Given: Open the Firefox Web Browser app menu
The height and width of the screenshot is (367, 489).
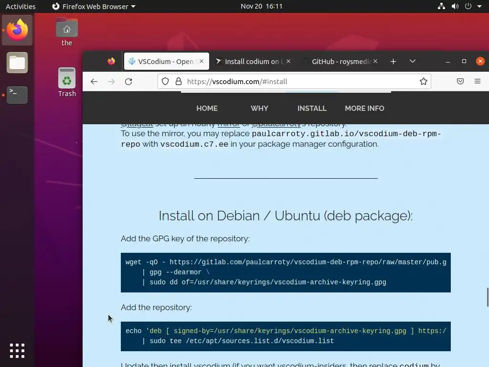Looking at the screenshot, I should [x=94, y=6].
